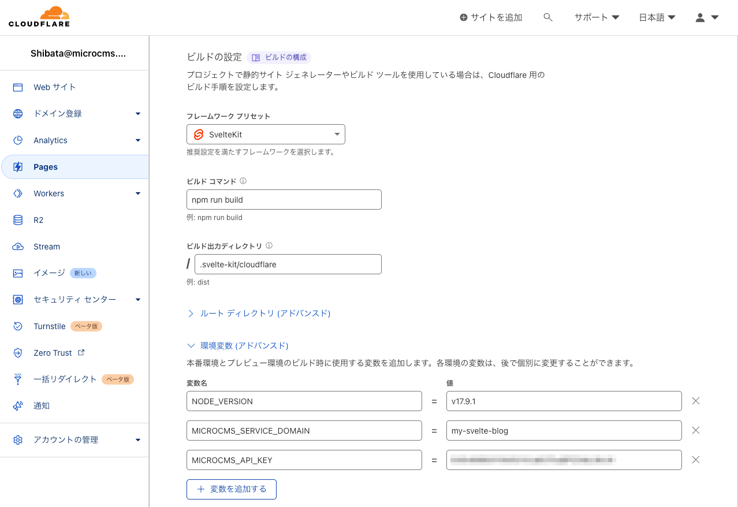Screen dimensions: 738x507
Task: Click the Stream cloud icon in sidebar
Action: [x=18, y=247]
